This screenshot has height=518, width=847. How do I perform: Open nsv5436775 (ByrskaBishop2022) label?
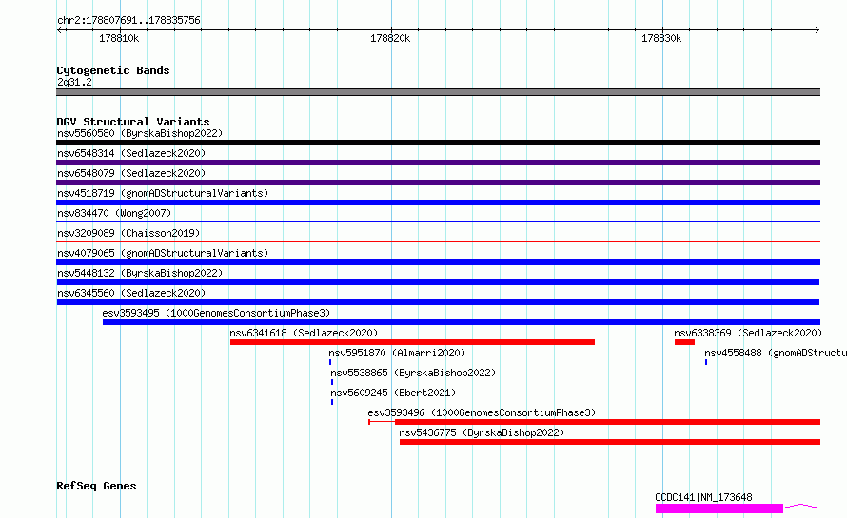[x=482, y=432]
